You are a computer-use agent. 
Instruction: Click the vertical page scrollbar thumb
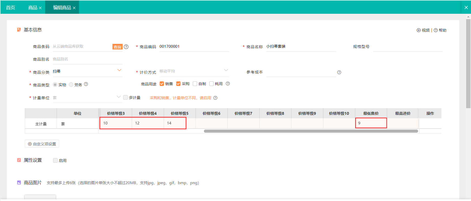[x=468, y=63]
